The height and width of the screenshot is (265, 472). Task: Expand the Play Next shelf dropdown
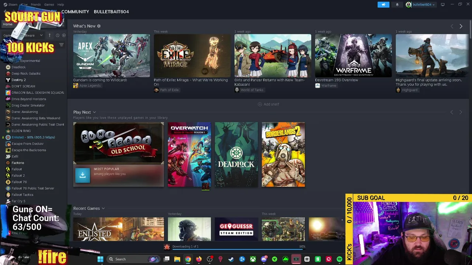94,112
